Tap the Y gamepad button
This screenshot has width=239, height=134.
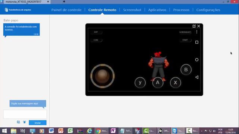(140, 83)
